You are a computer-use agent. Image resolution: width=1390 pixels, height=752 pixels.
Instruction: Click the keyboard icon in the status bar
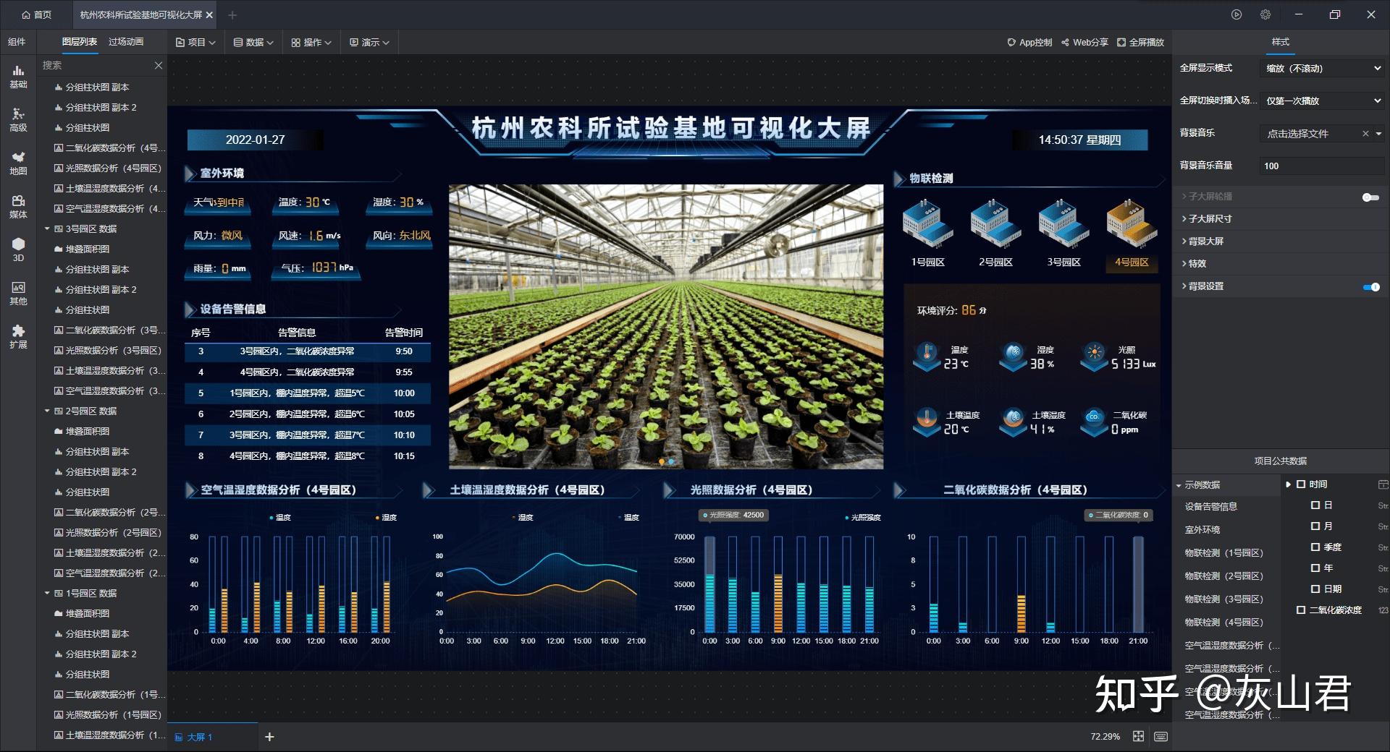(1161, 736)
